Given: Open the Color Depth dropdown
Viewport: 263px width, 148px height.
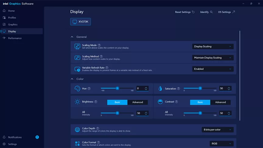Looking at the screenshot, I should 217,130.
